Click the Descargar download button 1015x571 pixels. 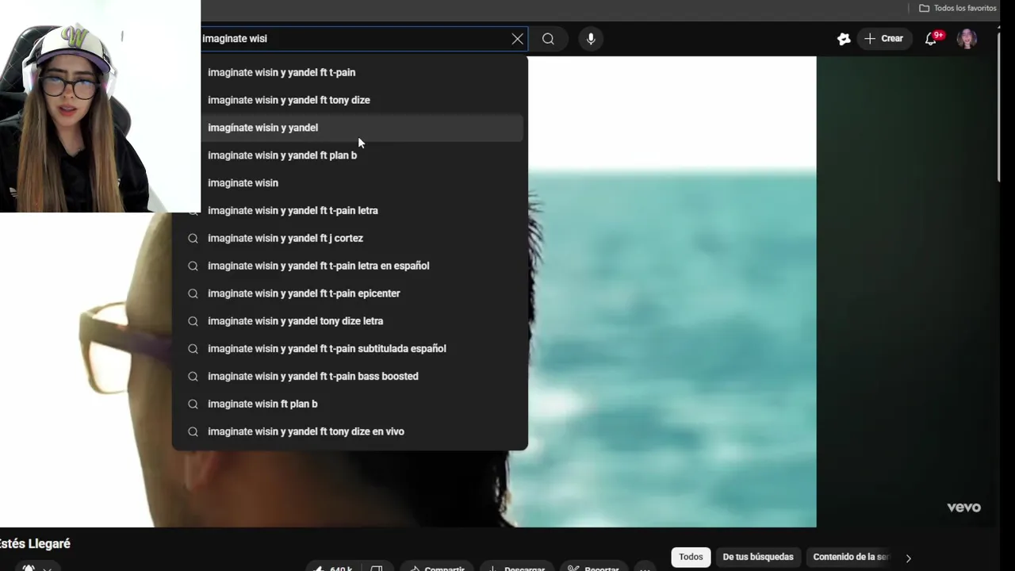click(x=516, y=567)
